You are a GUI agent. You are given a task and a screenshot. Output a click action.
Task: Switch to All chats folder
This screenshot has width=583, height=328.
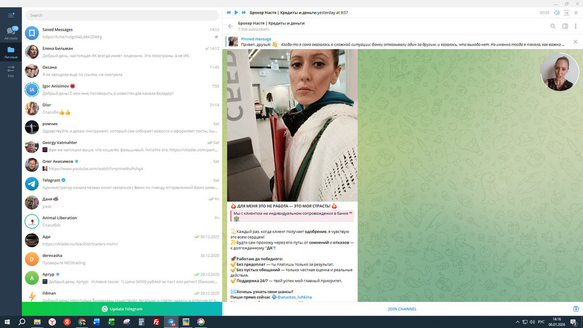pyautogui.click(x=11, y=33)
